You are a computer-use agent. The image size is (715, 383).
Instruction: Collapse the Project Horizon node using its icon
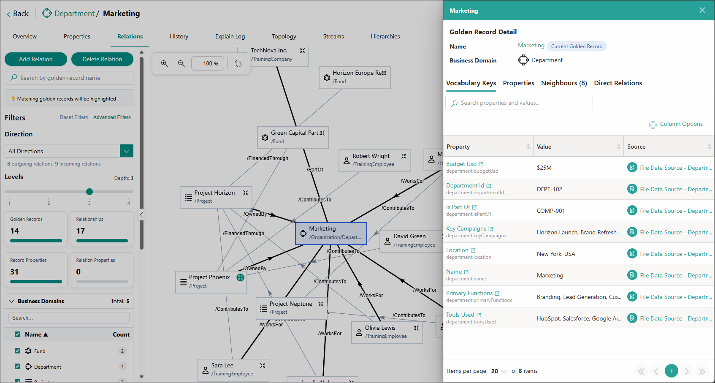click(x=246, y=193)
